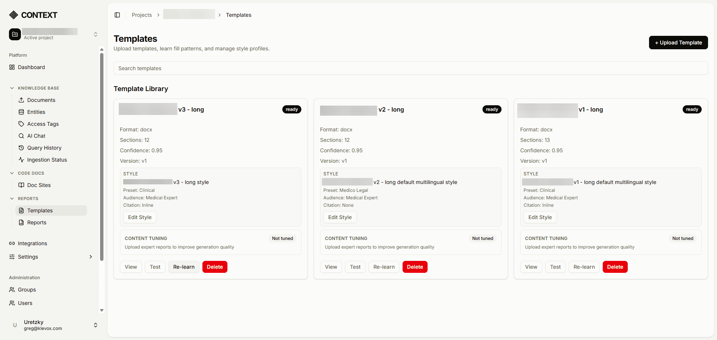Select the Integrations plug icon

click(11, 243)
